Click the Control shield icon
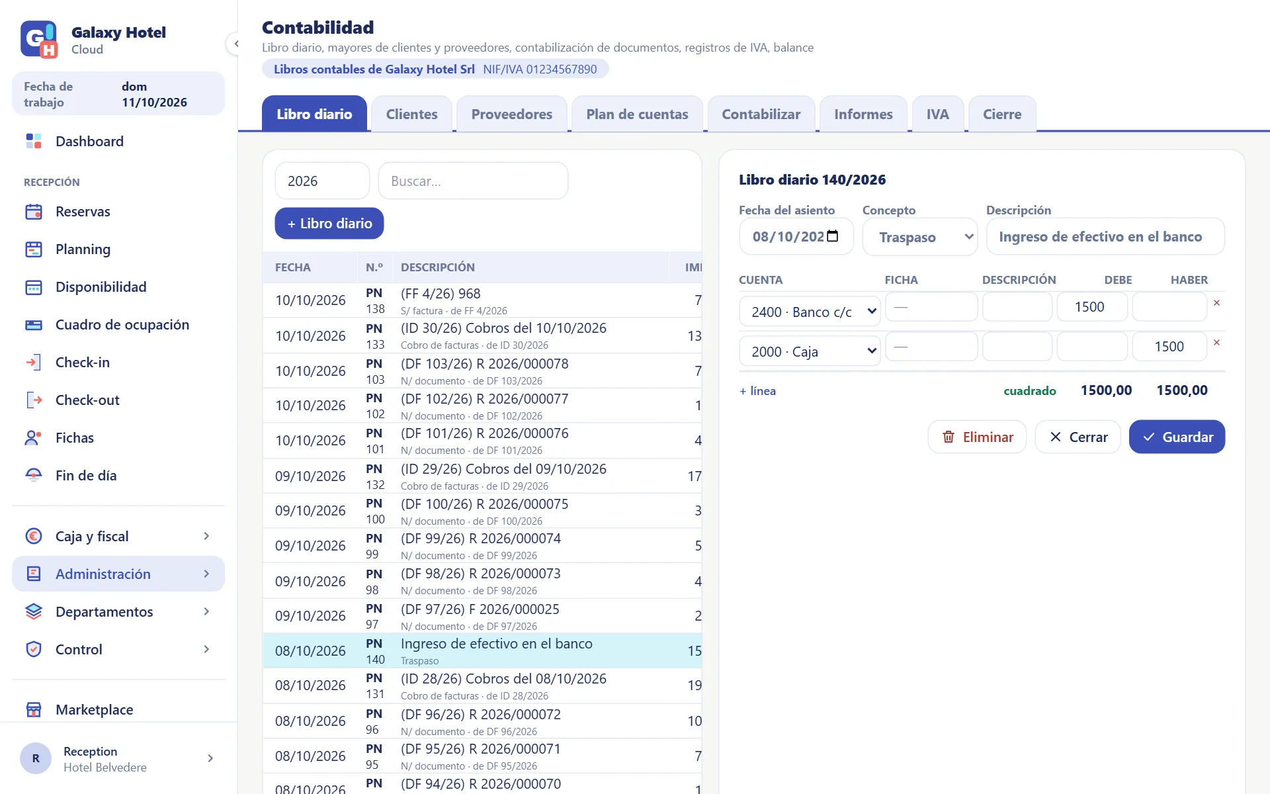The height and width of the screenshot is (794, 1270). coord(34,649)
